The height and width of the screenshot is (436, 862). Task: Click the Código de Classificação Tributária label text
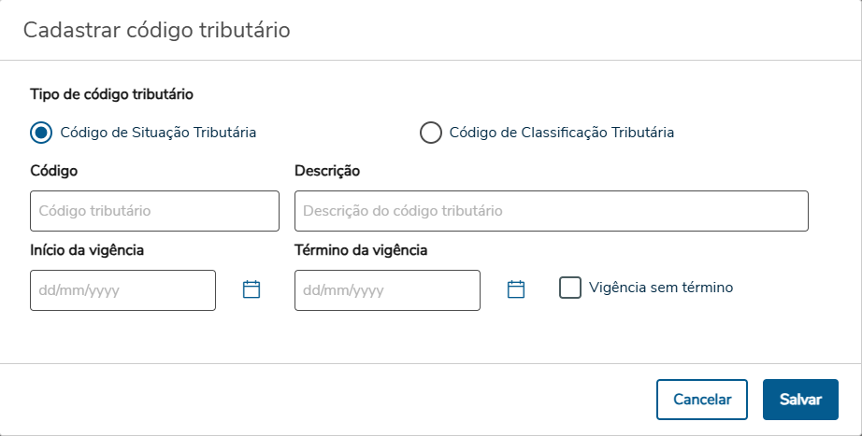[561, 133]
